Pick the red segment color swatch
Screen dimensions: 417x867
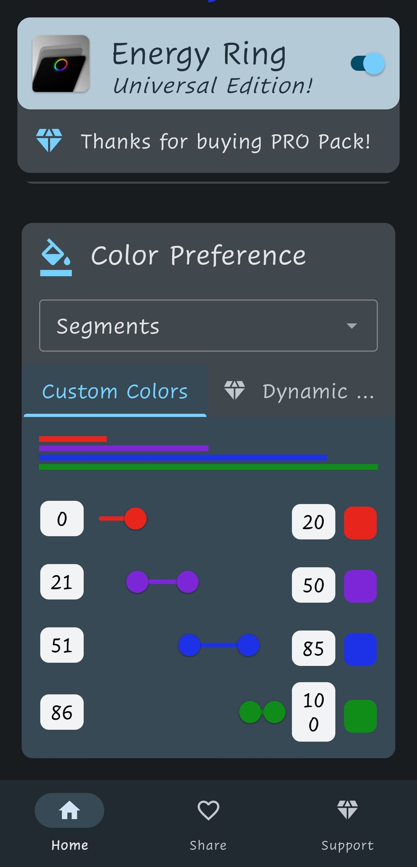[360, 522]
